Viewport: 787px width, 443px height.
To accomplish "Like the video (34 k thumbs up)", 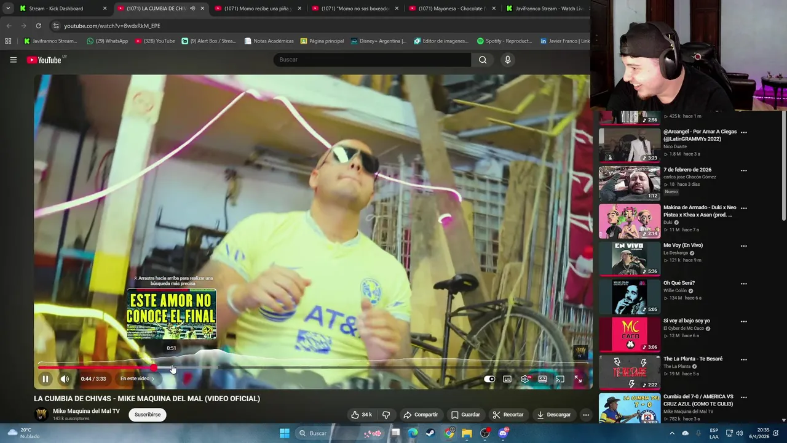I will (362, 415).
